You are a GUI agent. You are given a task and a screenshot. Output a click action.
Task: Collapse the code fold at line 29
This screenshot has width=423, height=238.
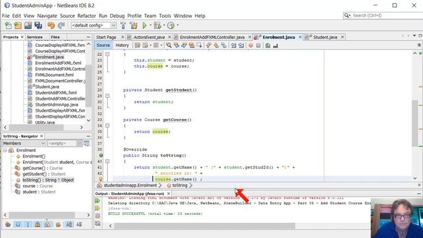107,96
